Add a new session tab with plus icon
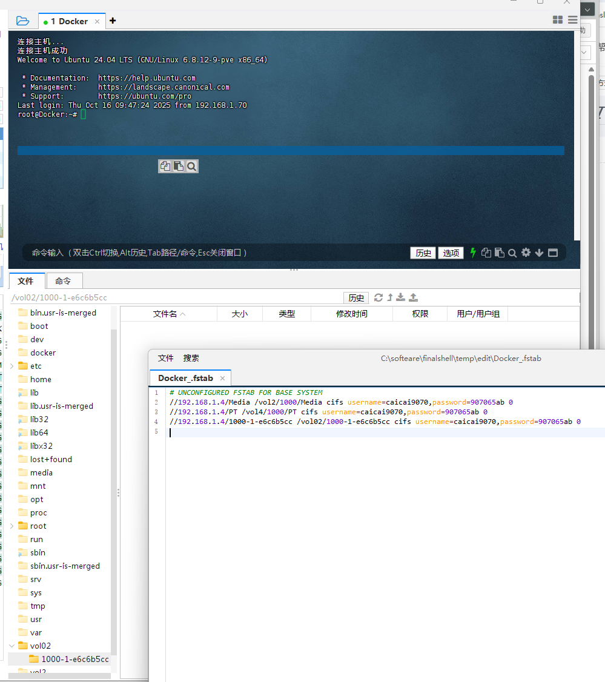This screenshot has width=605, height=682. [113, 21]
